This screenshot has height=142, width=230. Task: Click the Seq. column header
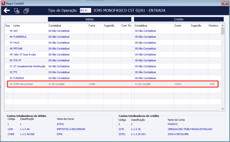tap(8, 26)
